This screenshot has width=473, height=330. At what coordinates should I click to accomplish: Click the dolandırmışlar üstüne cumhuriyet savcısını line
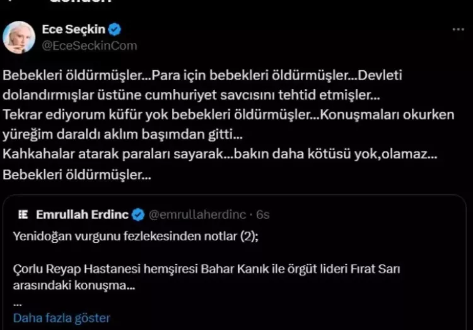tap(191, 95)
